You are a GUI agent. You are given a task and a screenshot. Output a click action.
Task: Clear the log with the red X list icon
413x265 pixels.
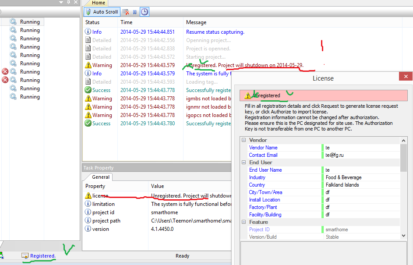126,12
